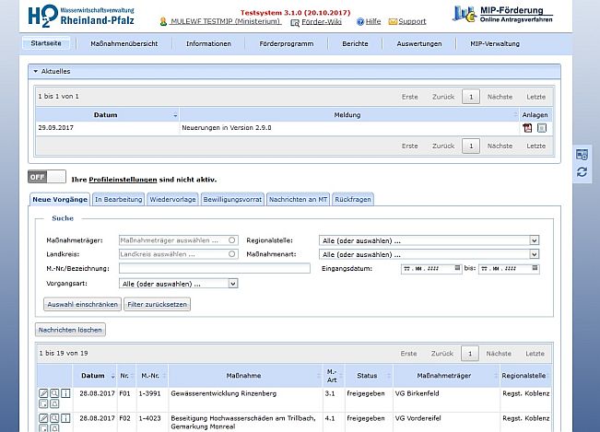Edit row F02 with the pencil icon
Image resolution: width=600 pixels, height=432 pixels.
(x=43, y=418)
